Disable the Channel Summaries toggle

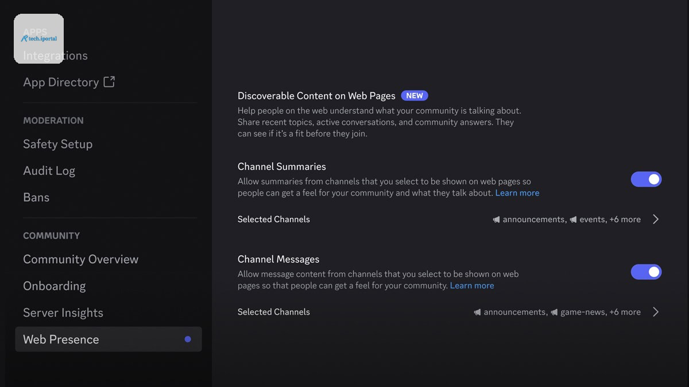(646, 179)
